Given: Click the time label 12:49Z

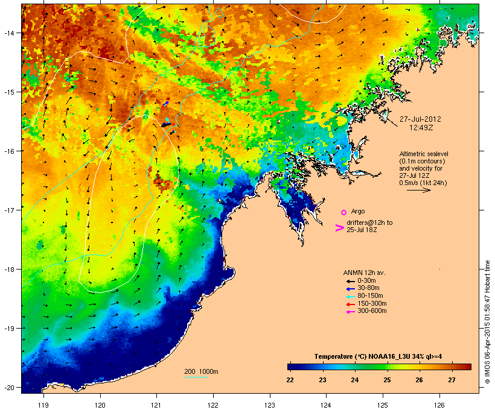Looking at the screenshot, I should pos(421,127).
